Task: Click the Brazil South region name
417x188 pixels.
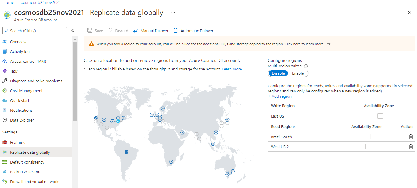Action: tap(281, 137)
